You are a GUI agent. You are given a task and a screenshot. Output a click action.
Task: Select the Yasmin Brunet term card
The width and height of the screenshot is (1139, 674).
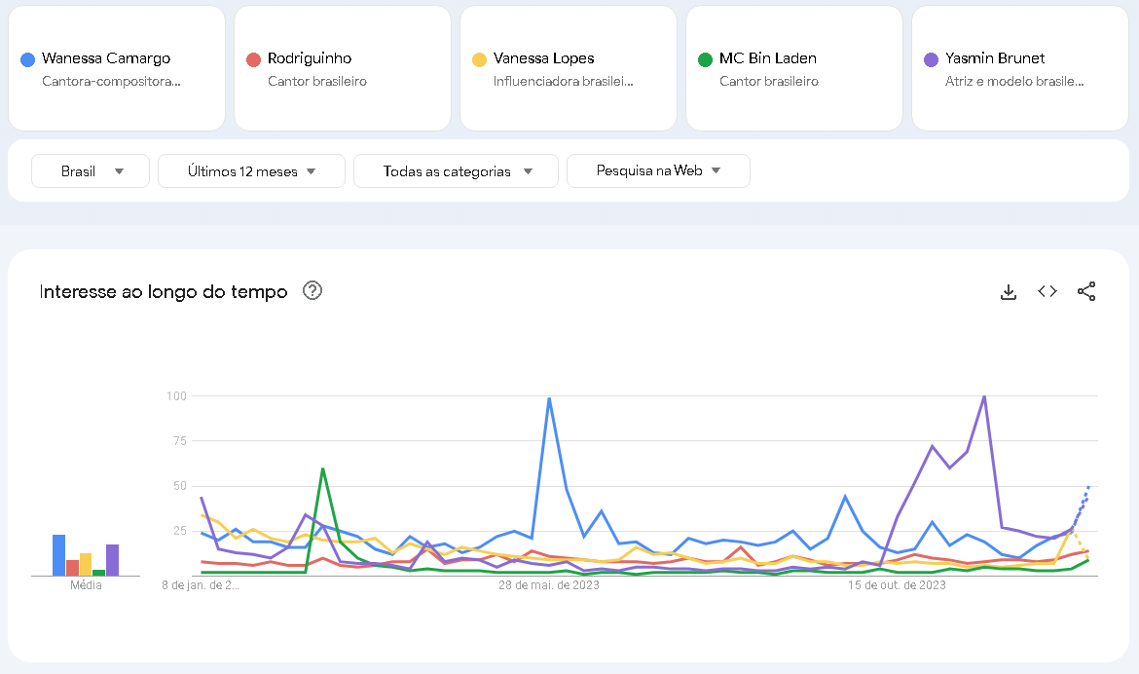coord(1020,68)
